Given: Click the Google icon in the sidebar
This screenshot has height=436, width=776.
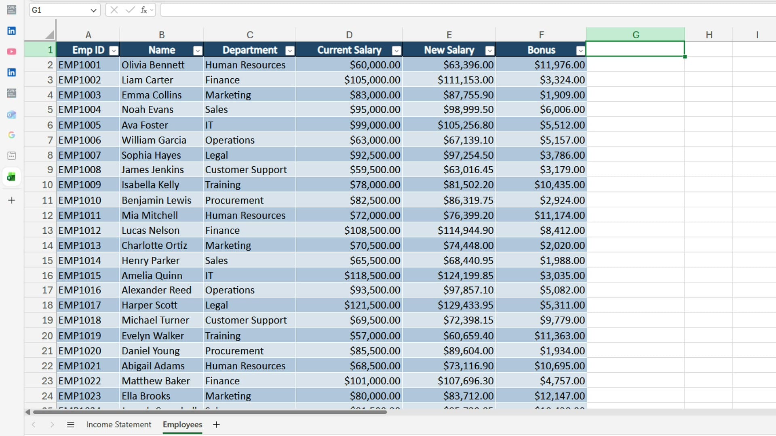Looking at the screenshot, I should [12, 135].
